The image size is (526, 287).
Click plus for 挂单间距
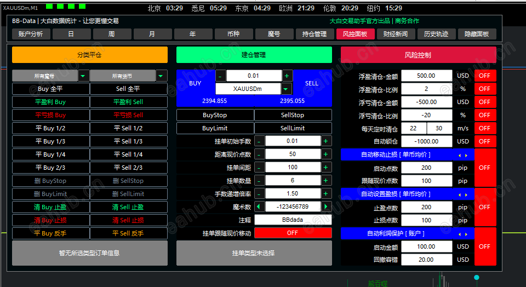tap(325, 167)
